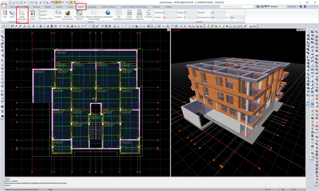Switch to the Raporlar tab
This screenshot has width=319, height=191.
156,7
